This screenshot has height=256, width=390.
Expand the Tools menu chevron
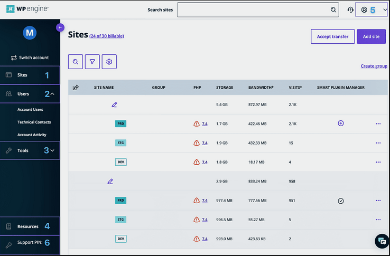coord(52,150)
